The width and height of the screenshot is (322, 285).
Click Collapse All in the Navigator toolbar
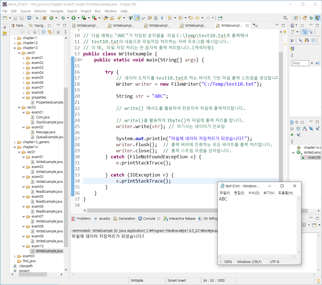coord(43,32)
